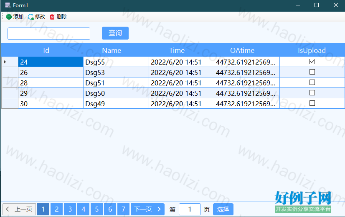345x217 pixels.
Task: Minimize the Form1 window
Action: coord(298,5)
